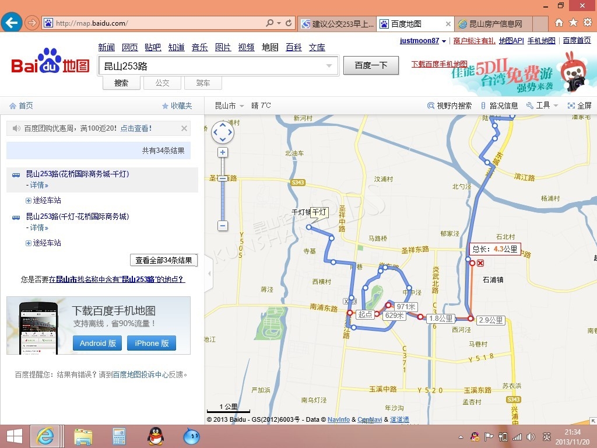
Task: Close the 总长 distance measurement marker
Action: click(480, 263)
